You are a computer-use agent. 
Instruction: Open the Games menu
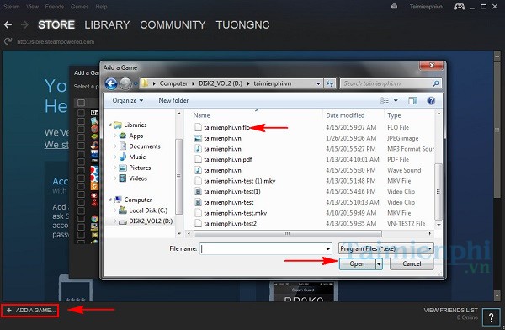[80, 7]
